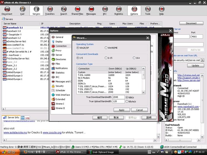This screenshot has width=207, height=155.
Task: Click the Windows Start button
Action: coord(10,152)
